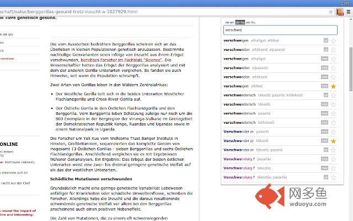Select 'verschweigen elhallgat' result row

(280, 59)
